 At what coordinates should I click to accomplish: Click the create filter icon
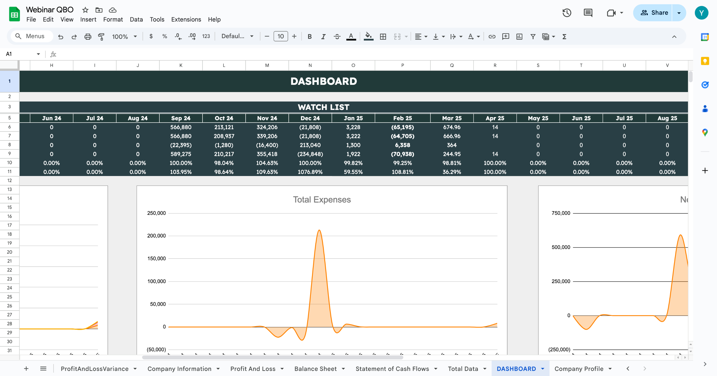click(533, 36)
